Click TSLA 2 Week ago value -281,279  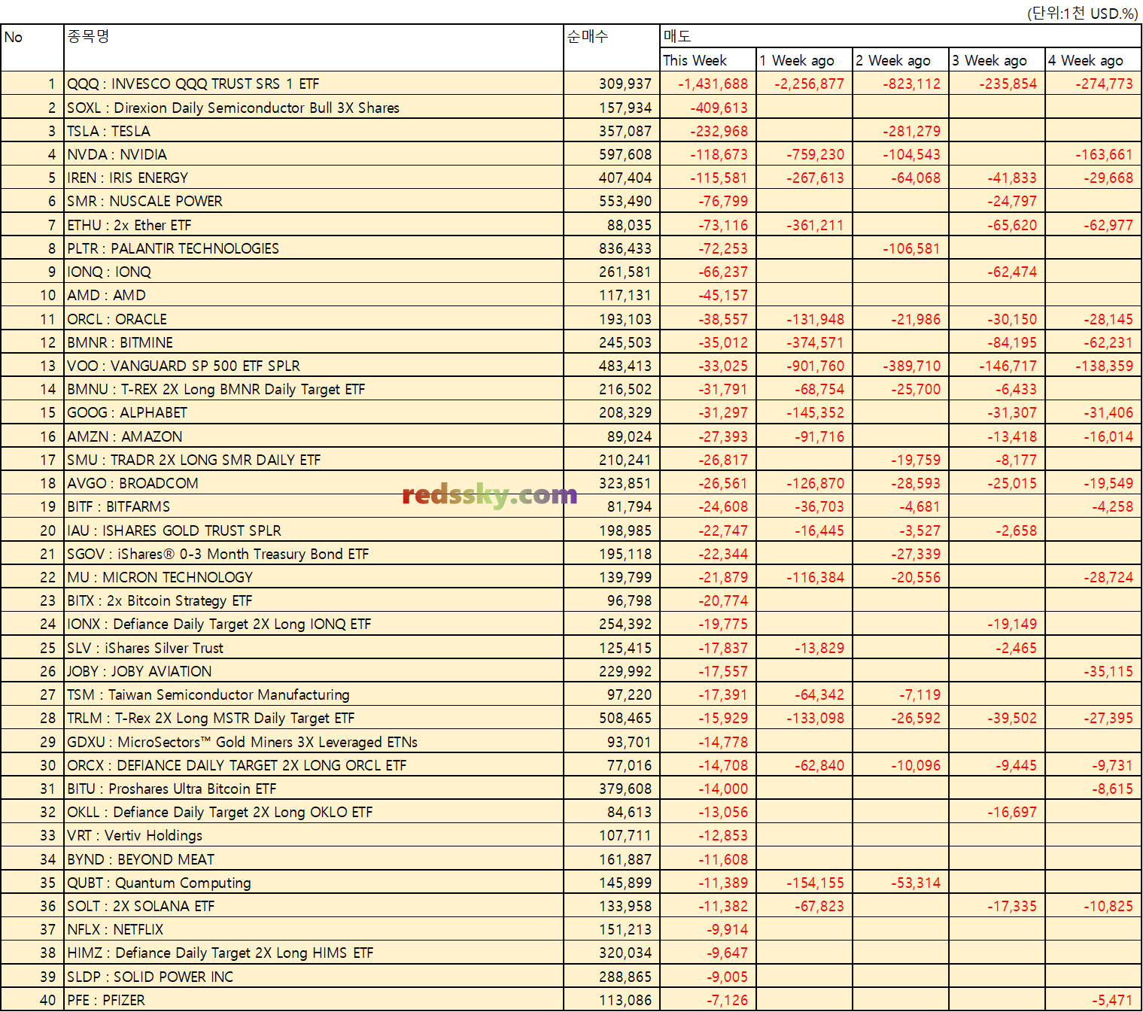point(901,131)
